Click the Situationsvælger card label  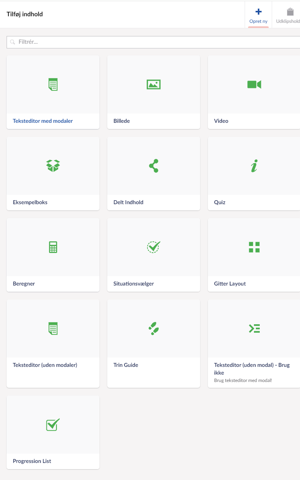(134, 284)
